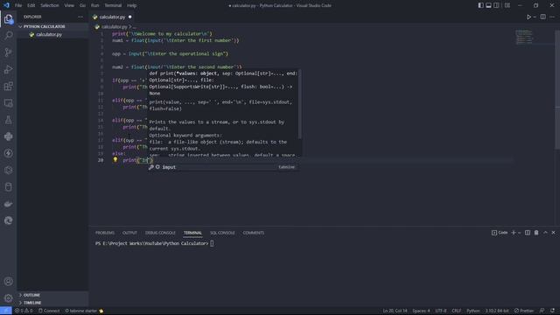Open the remote window indicator in status bar

click(6, 311)
